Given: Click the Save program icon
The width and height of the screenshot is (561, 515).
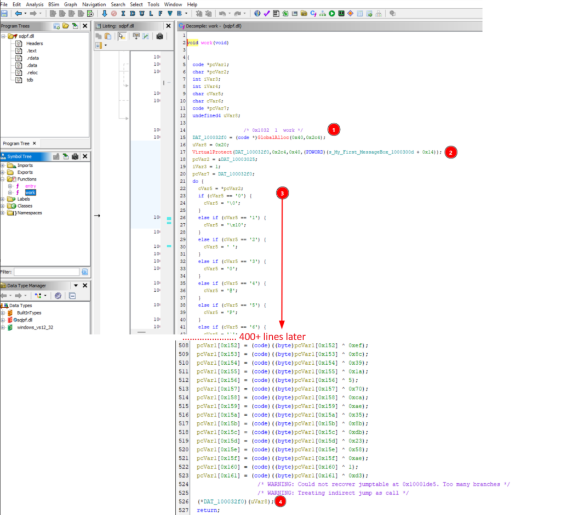Looking at the screenshot, I should (4, 14).
